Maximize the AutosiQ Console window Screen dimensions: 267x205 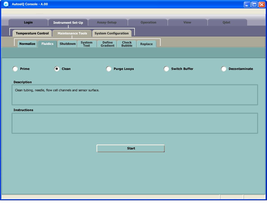coord(254,5)
